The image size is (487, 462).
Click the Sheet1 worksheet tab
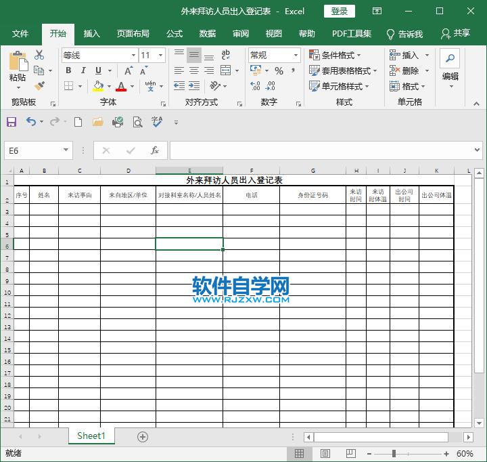pos(91,436)
